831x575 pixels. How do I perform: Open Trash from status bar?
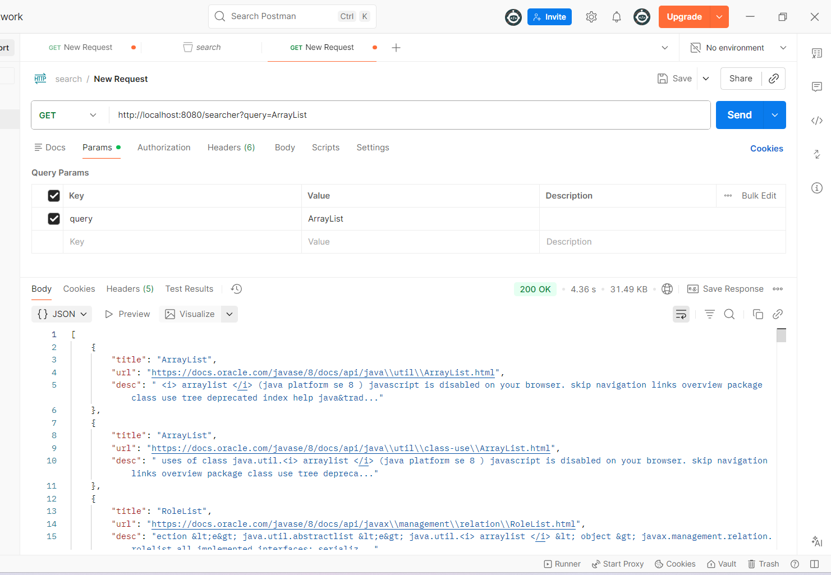(763, 564)
